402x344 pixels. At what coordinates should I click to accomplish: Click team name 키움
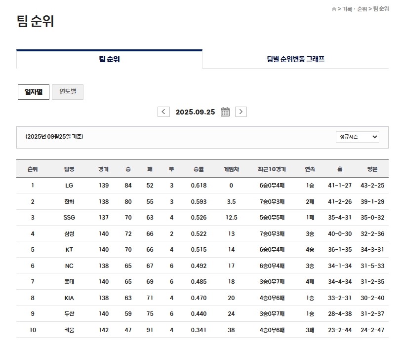coord(69,330)
